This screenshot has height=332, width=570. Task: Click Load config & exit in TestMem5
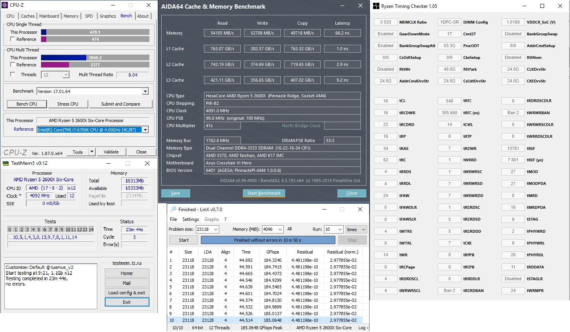127,293
